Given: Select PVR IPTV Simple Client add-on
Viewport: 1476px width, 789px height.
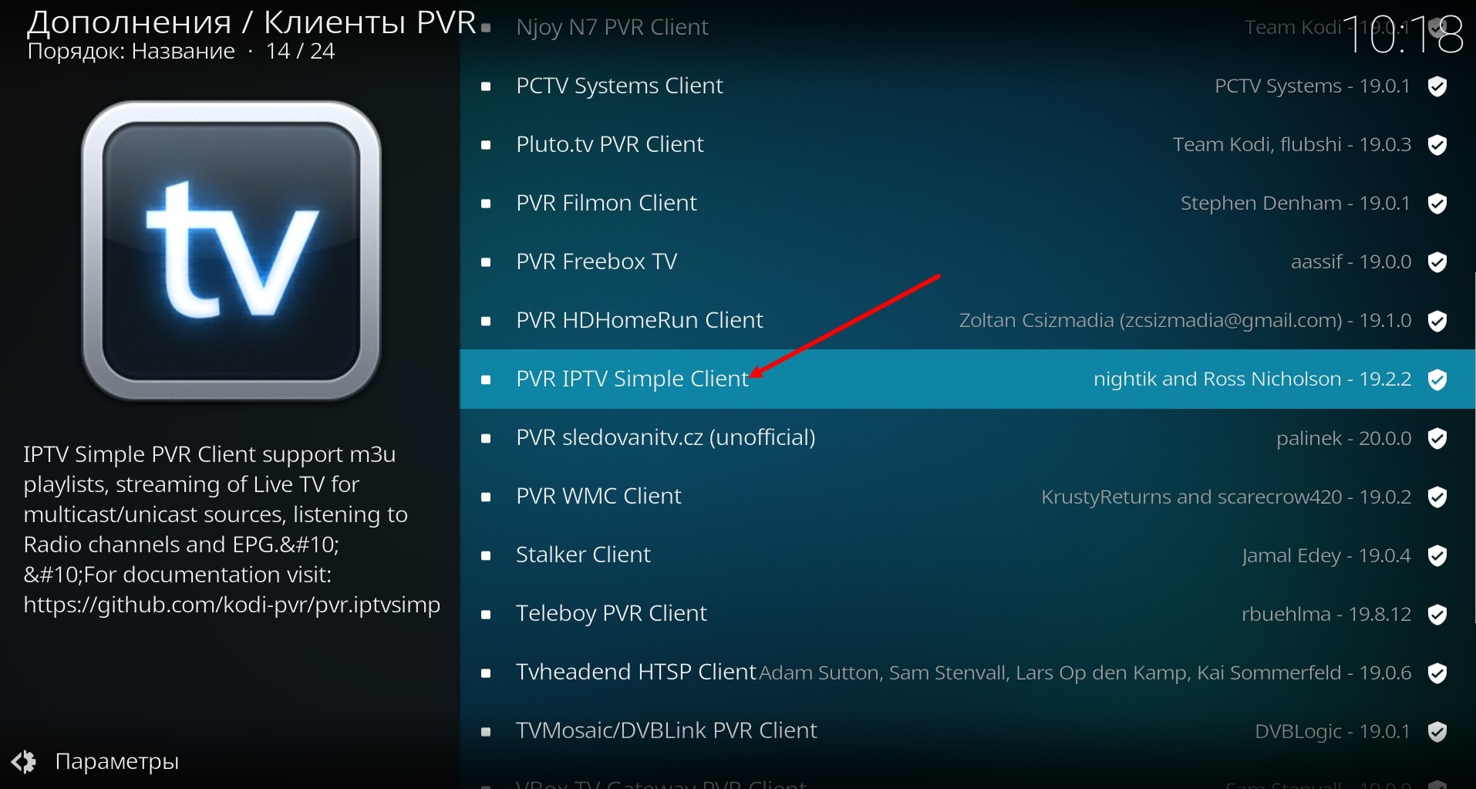Looking at the screenshot, I should 968,379.
